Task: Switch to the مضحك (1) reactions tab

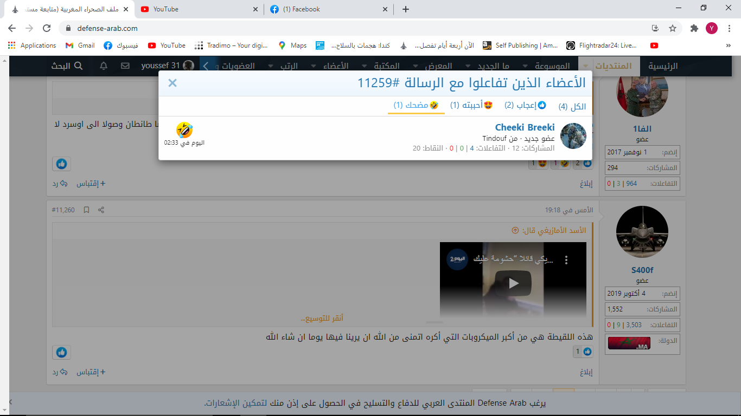Action: 416,105
